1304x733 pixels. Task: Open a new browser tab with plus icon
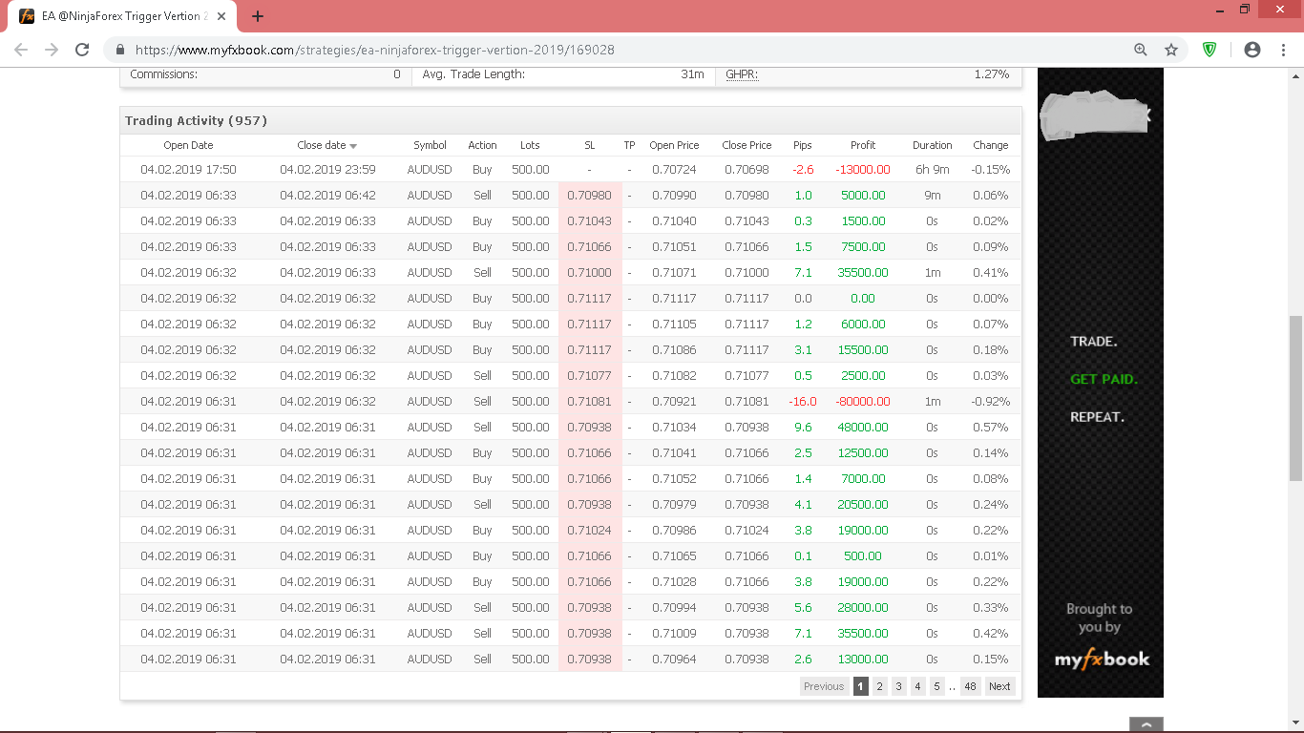(258, 16)
